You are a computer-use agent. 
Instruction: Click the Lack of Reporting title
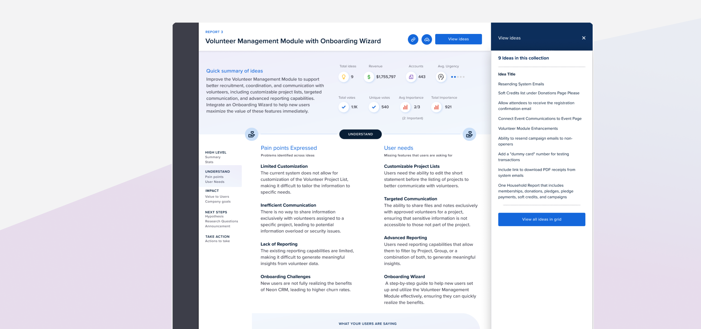pyautogui.click(x=279, y=244)
